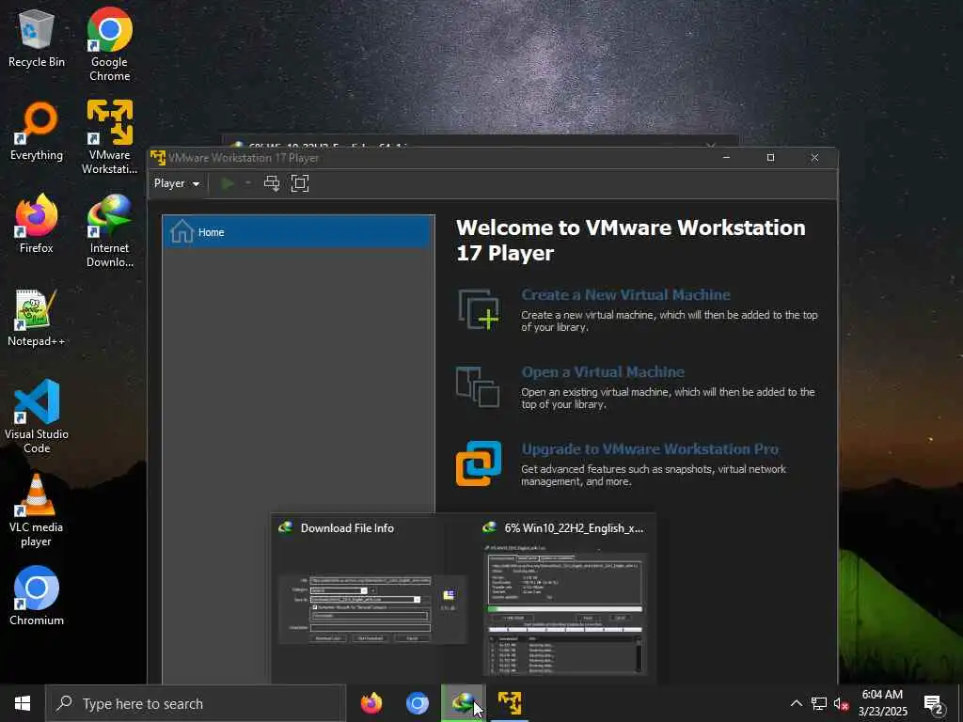The height and width of the screenshot is (722, 963).
Task: Select Home in the VMware library
Action: click(298, 232)
